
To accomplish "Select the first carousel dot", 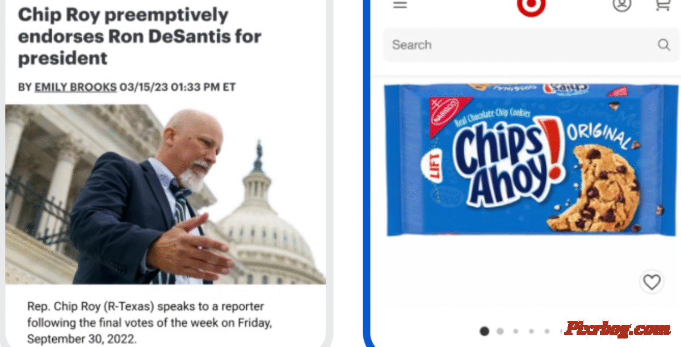I will (x=484, y=331).
